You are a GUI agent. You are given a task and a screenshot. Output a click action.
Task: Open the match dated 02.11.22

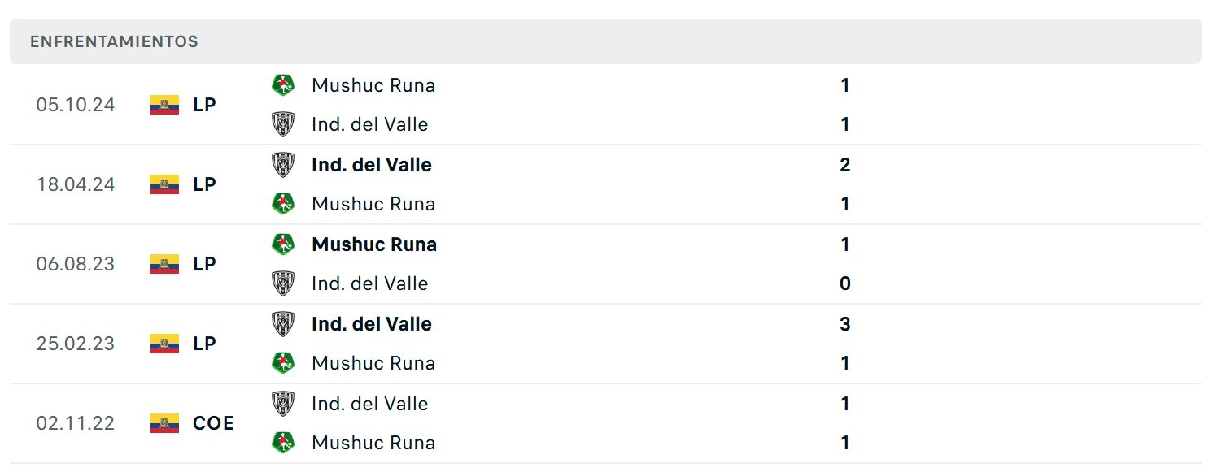point(606,423)
